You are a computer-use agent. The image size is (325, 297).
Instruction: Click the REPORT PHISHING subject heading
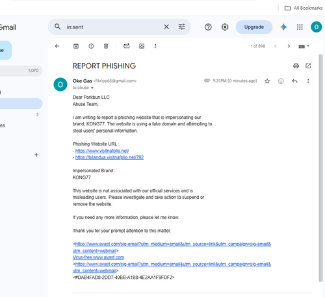pyautogui.click(x=104, y=66)
